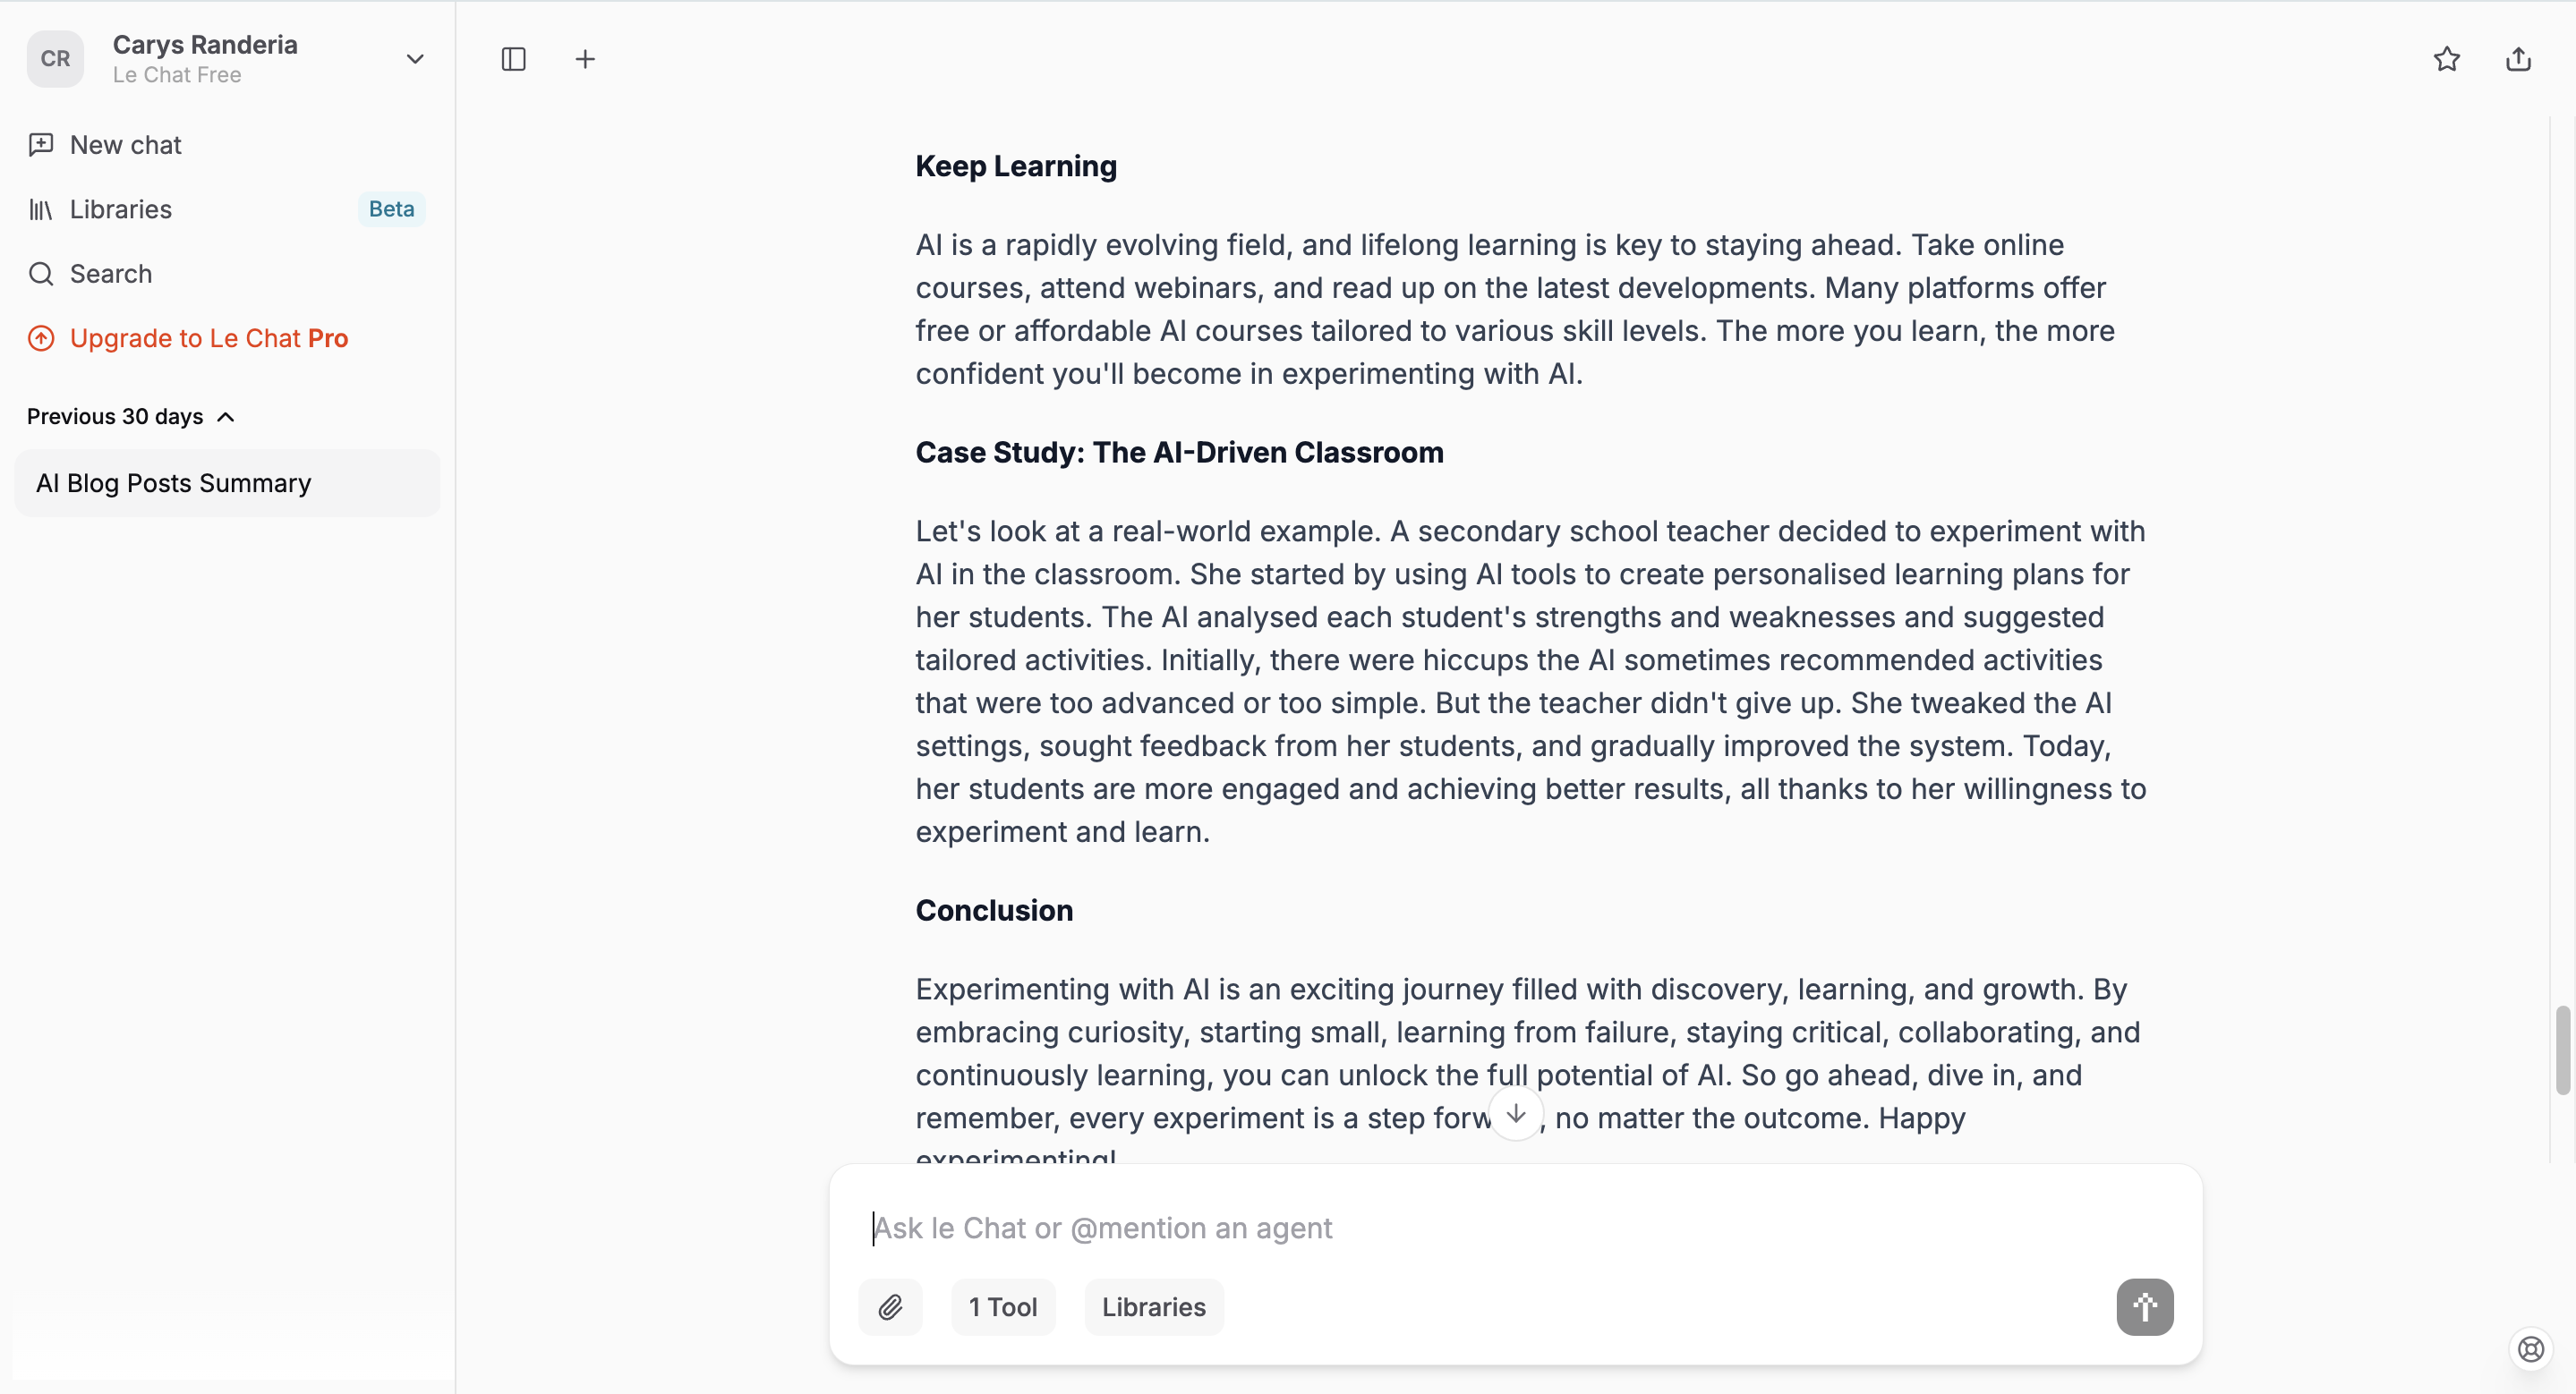The image size is (2576, 1394).
Task: Open Search from the sidebar
Action: pyautogui.click(x=110, y=274)
